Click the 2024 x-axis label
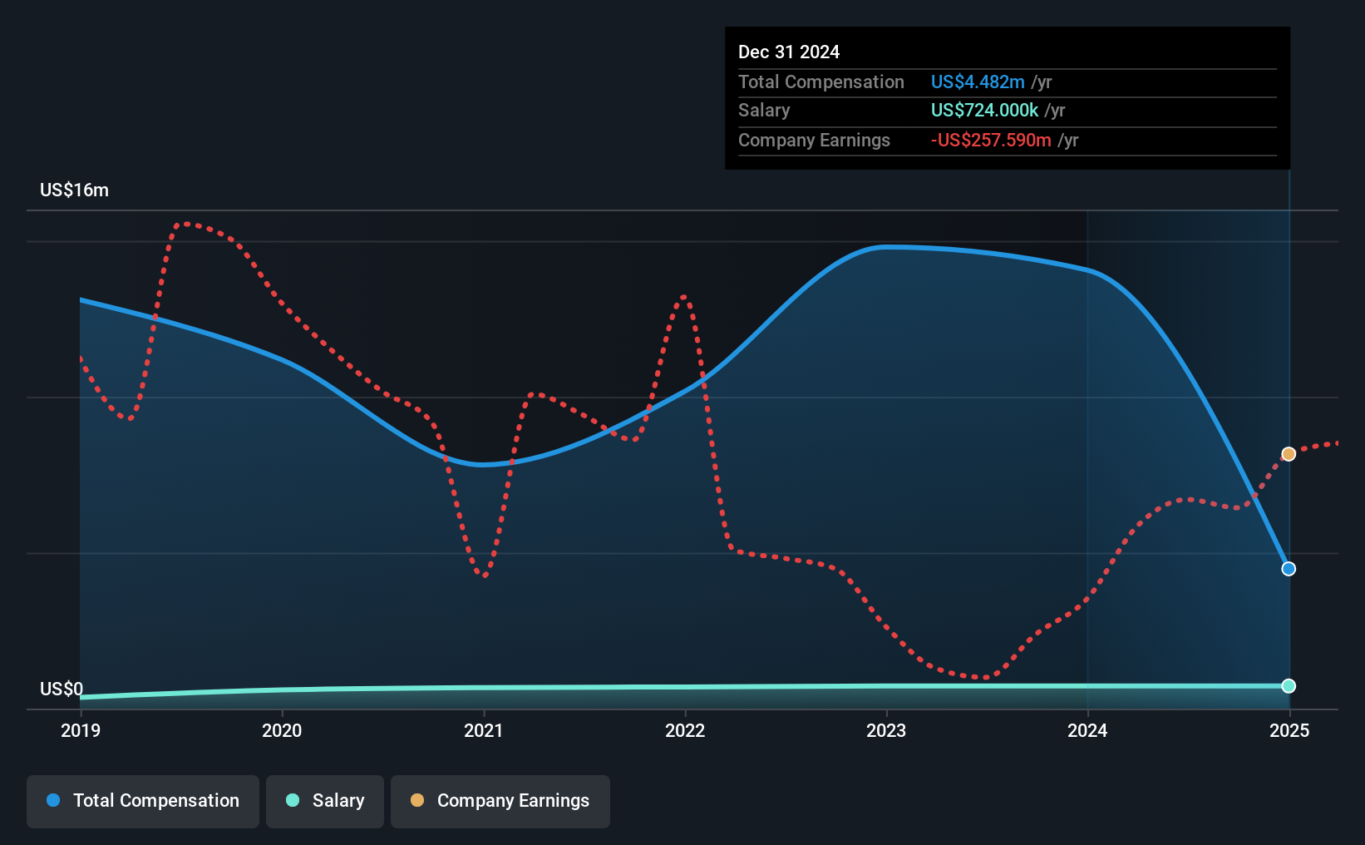 1087,730
